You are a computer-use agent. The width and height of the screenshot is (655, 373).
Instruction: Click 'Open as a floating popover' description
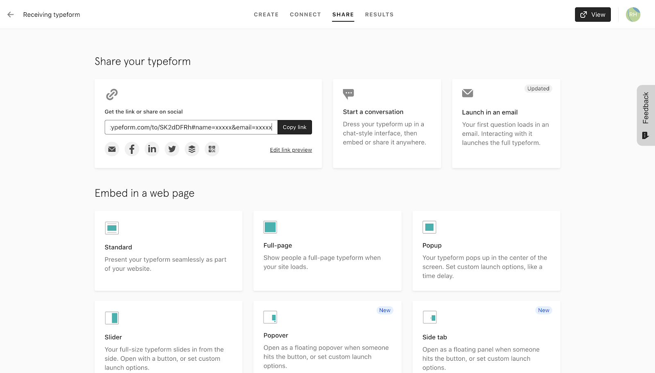coord(326,357)
